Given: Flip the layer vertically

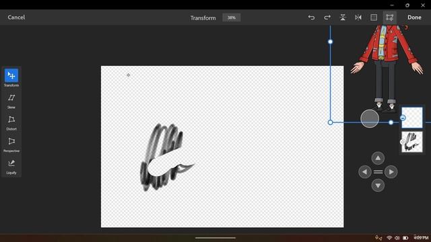Looking at the screenshot, I should point(343,17).
